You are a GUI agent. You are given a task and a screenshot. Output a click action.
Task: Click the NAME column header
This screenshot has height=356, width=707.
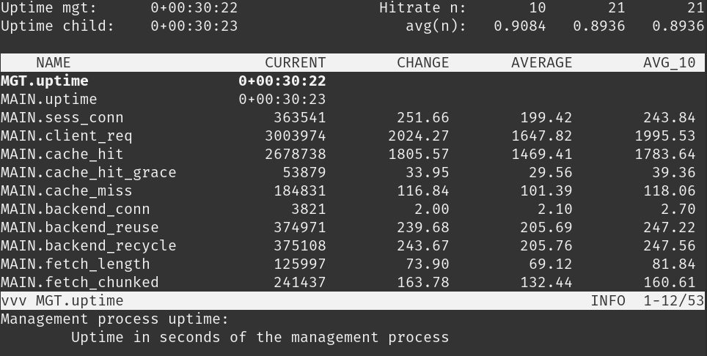pos(54,63)
